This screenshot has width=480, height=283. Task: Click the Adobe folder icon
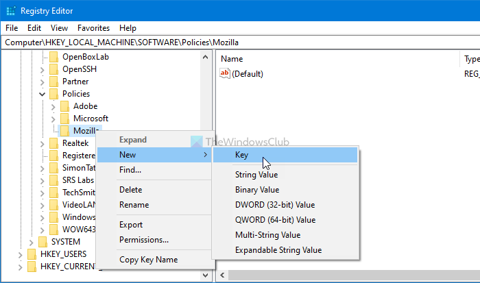(64, 106)
